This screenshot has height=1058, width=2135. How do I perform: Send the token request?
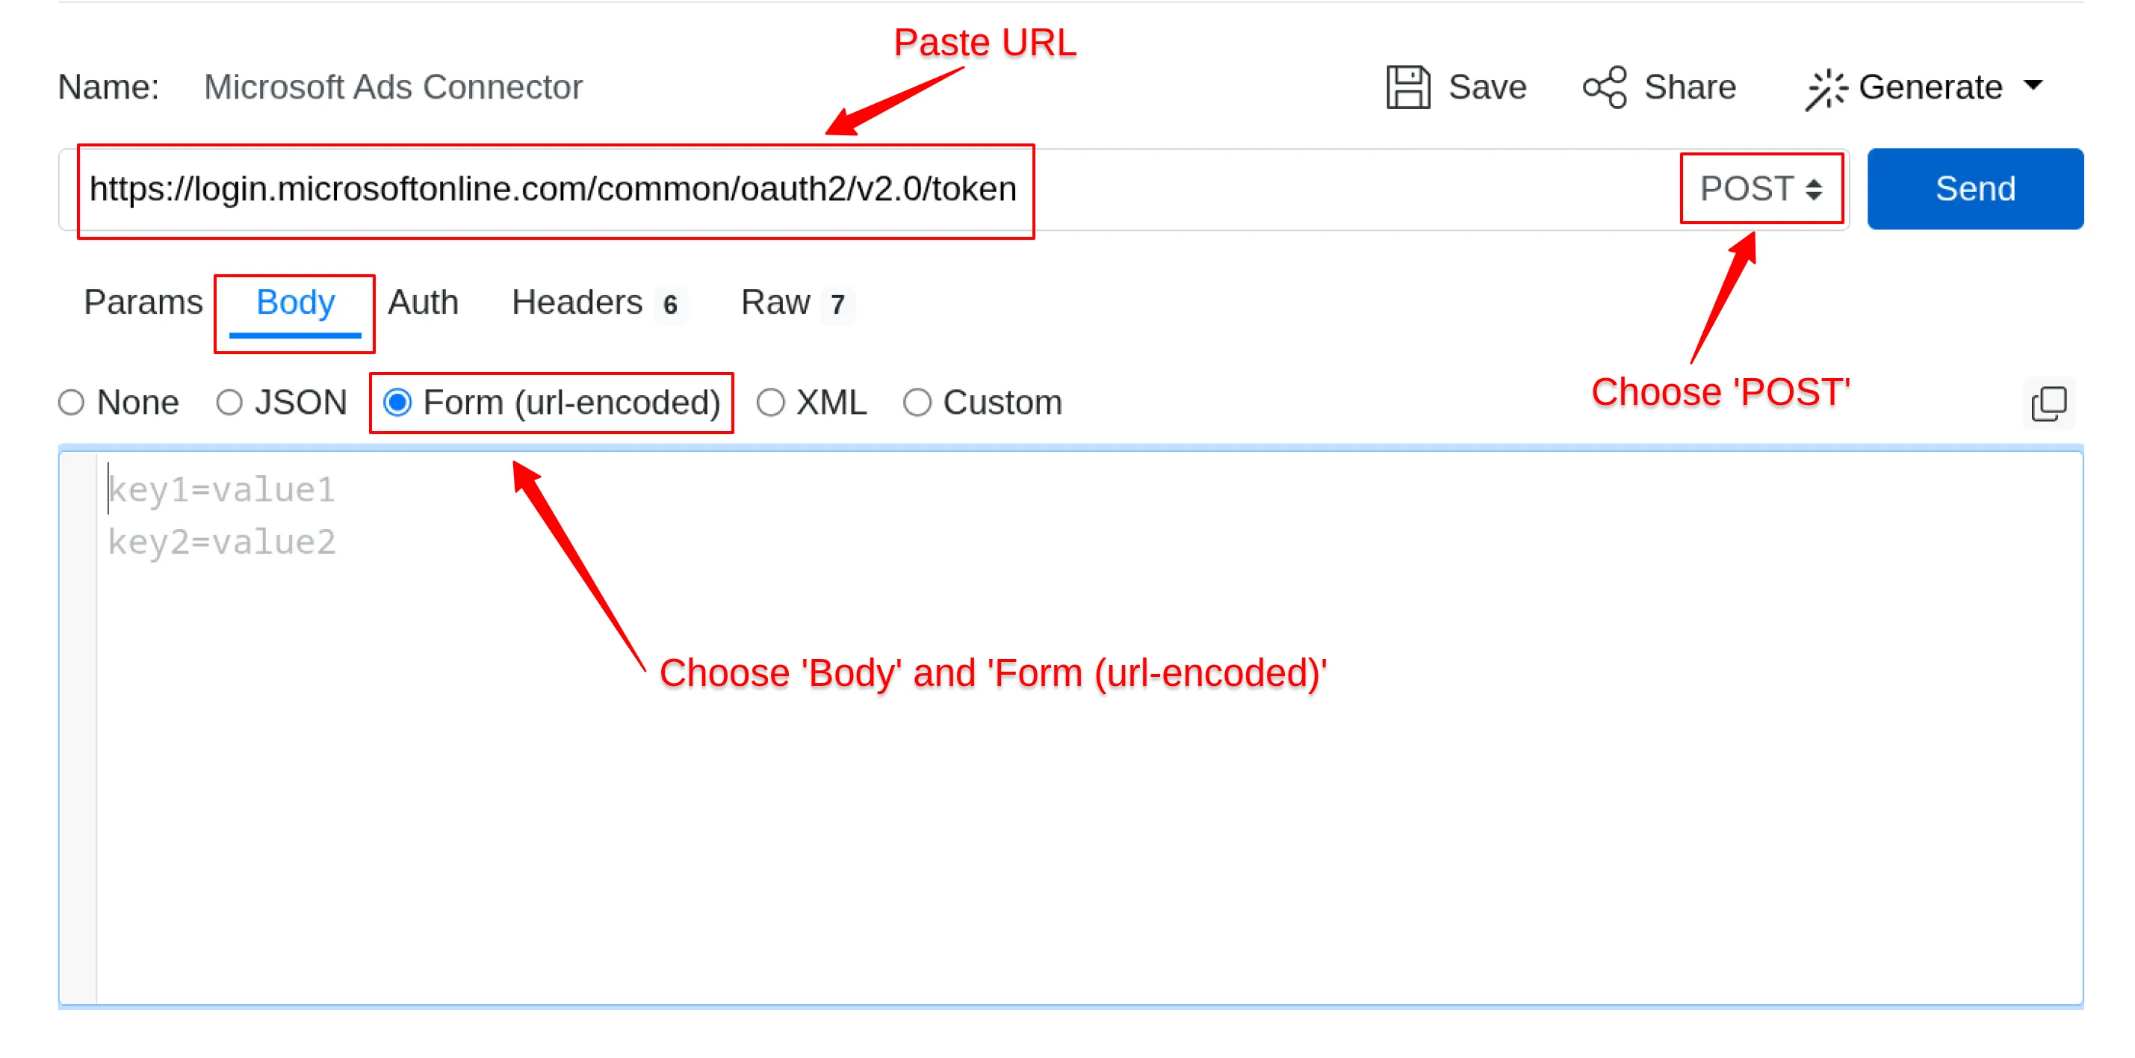coord(1975,188)
